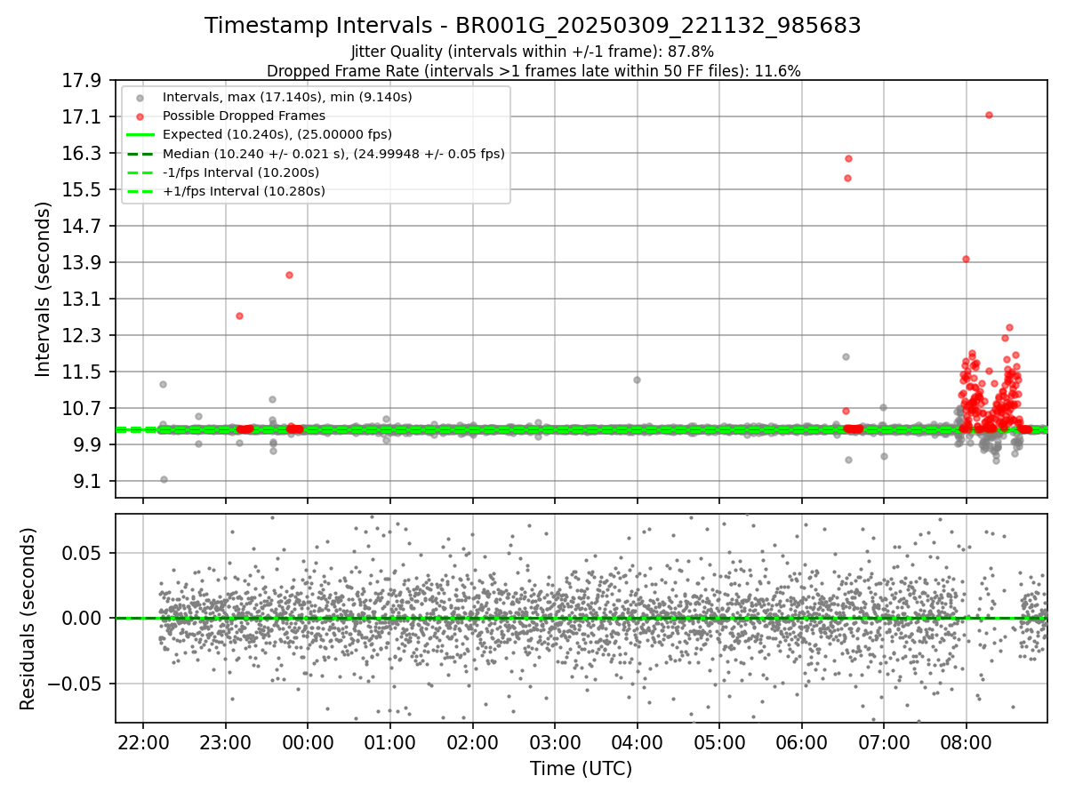Click the 'Time (UTC)' x-axis label
Screen dimensions: 1067x800
[582, 769]
